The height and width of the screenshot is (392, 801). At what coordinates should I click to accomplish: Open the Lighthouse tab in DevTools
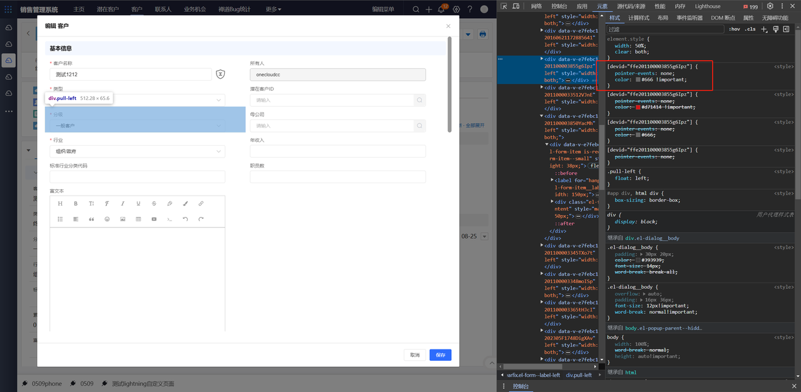point(707,6)
